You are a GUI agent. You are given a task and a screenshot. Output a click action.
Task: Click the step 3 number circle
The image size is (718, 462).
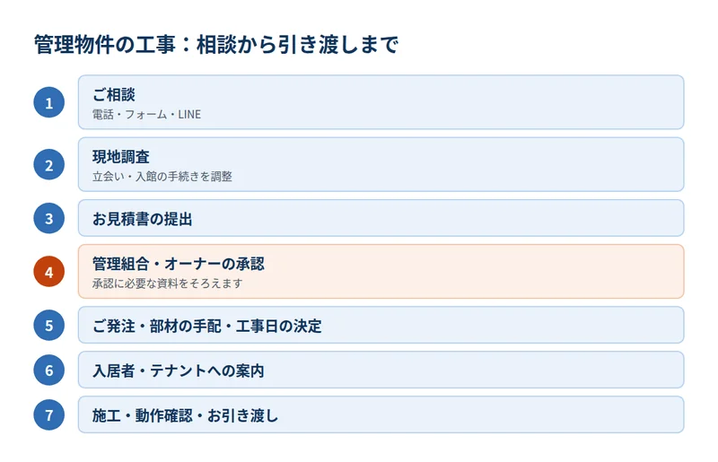49,218
